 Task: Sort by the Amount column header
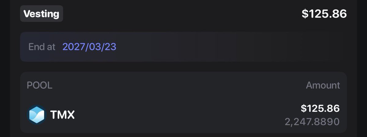323,85
